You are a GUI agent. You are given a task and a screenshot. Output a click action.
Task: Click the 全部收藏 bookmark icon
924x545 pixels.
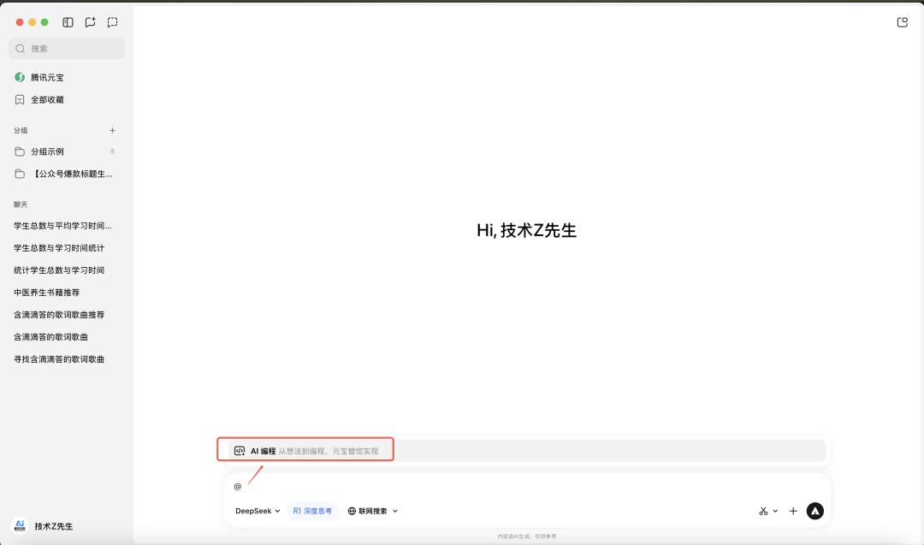tap(20, 99)
